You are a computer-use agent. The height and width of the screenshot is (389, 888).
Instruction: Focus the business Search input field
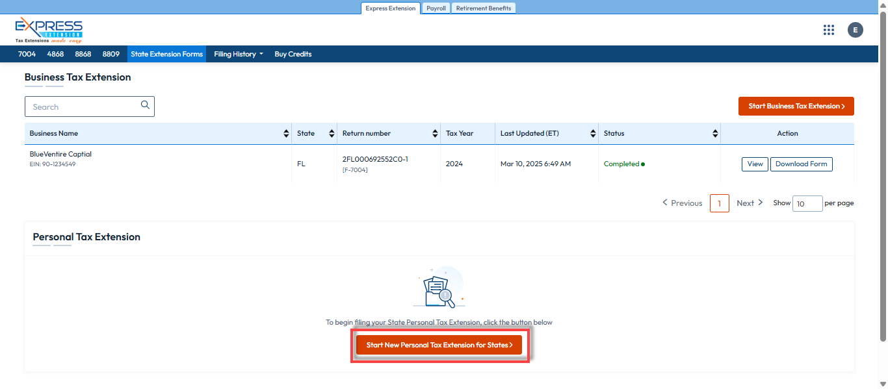tap(90, 107)
